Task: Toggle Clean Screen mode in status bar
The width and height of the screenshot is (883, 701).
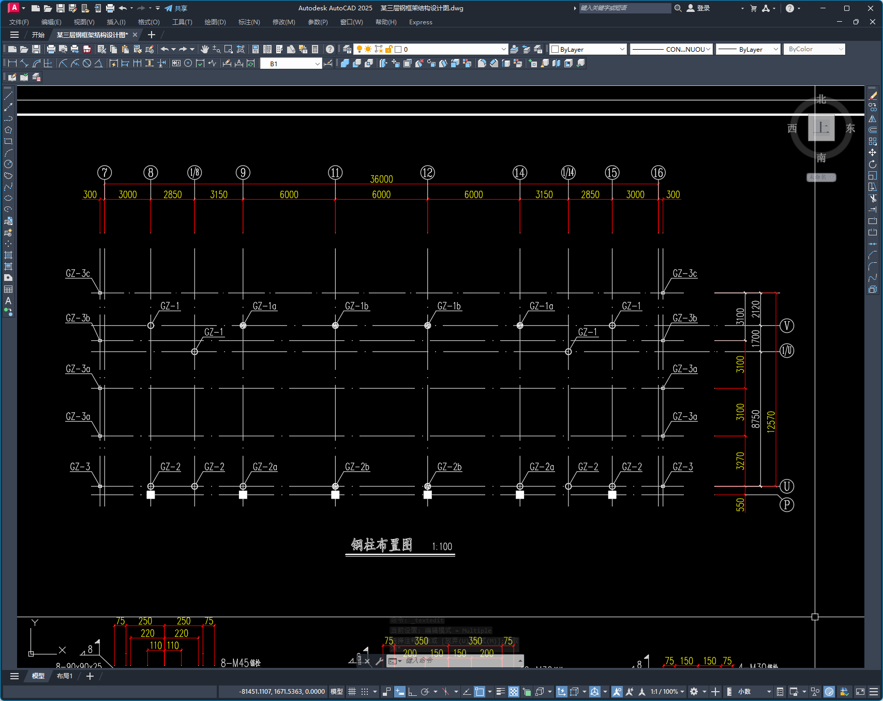Action: pos(860,692)
